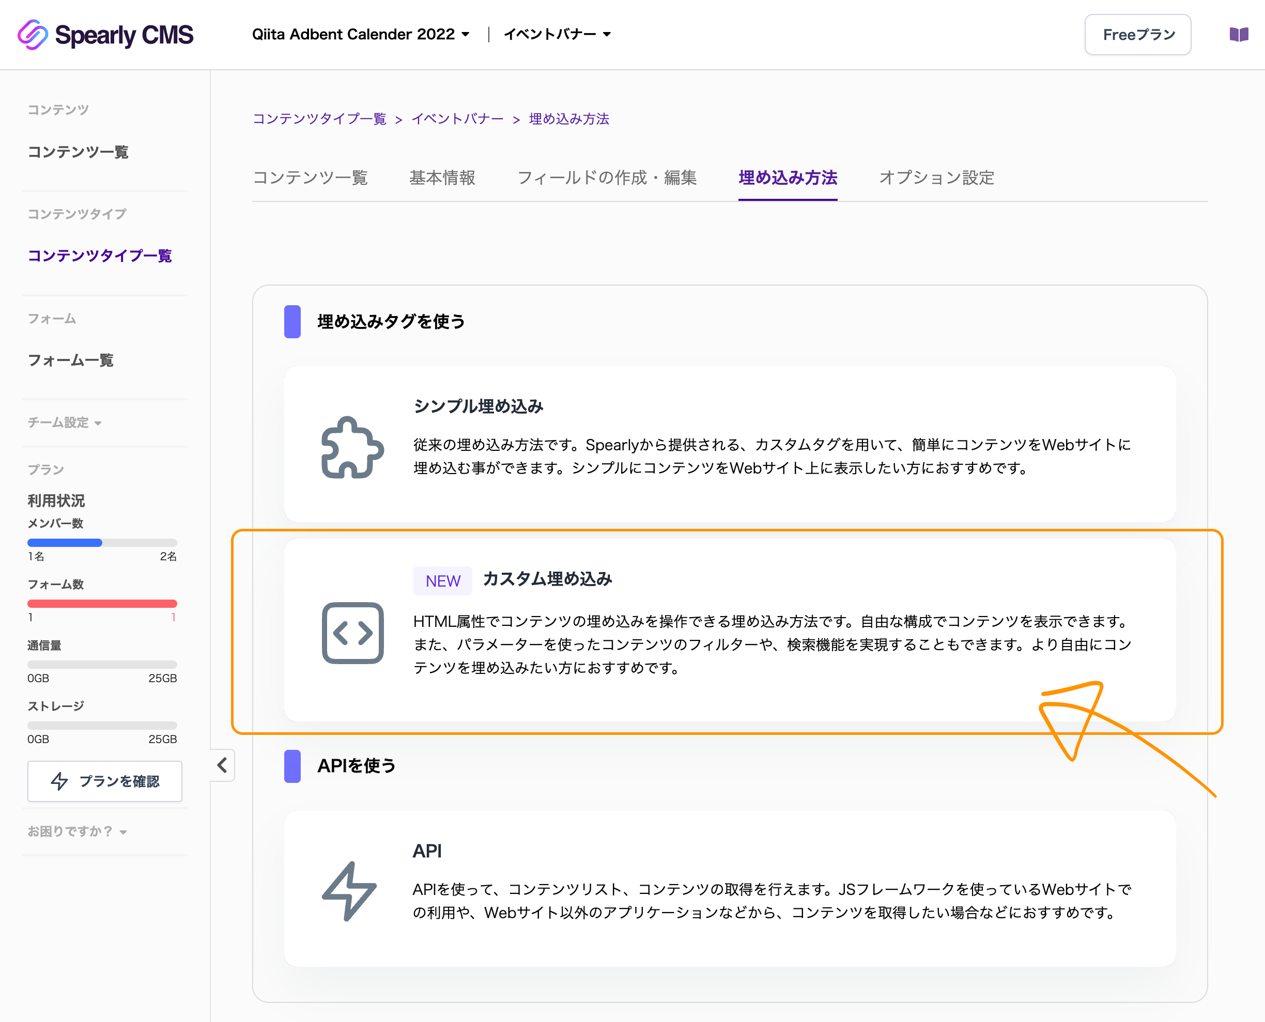The width and height of the screenshot is (1265, 1022).
Task: Toggle the sidebar collapse arrow
Action: (x=222, y=765)
